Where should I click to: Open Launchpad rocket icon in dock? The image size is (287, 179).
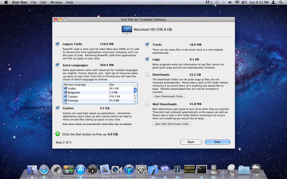tap(56, 170)
